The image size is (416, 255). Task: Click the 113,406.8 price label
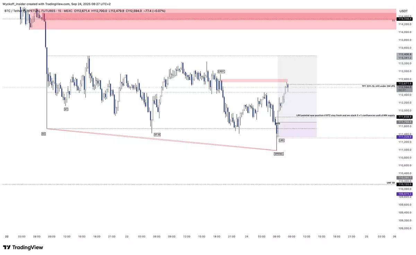point(405,54)
